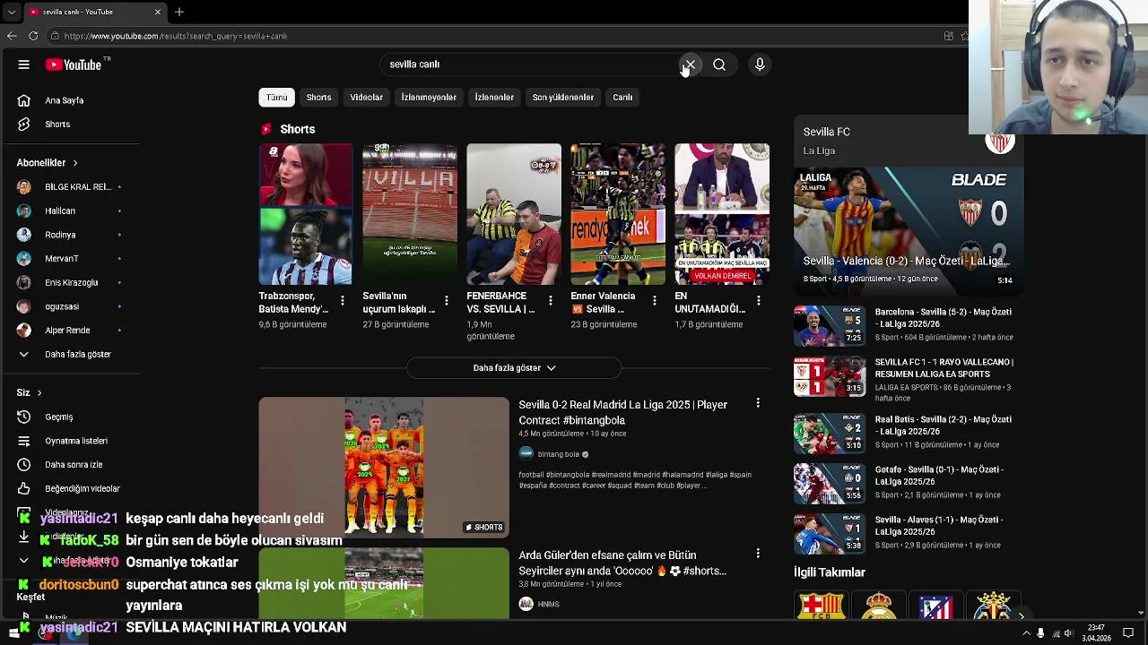Viewport: 1148px width, 645px height.
Task: Select the Tümü filter chip
Action: (x=276, y=97)
